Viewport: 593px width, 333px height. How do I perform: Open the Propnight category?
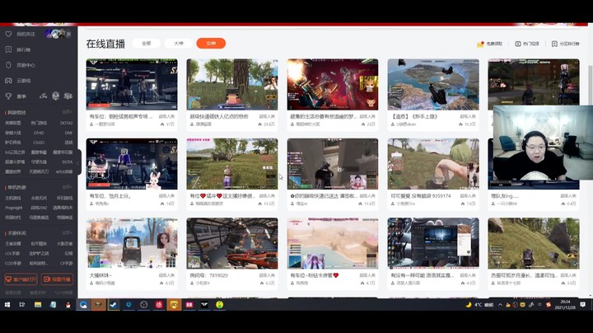coord(14,208)
